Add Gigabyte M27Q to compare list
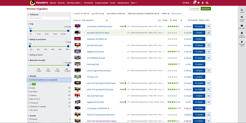246x123 pixels. click(x=209, y=102)
